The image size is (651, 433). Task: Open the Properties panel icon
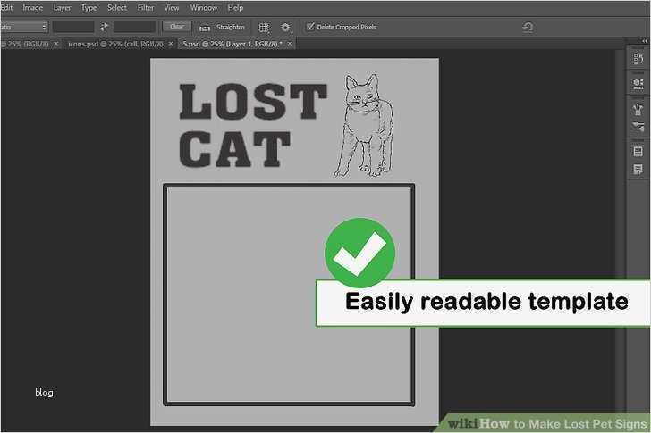(638, 84)
